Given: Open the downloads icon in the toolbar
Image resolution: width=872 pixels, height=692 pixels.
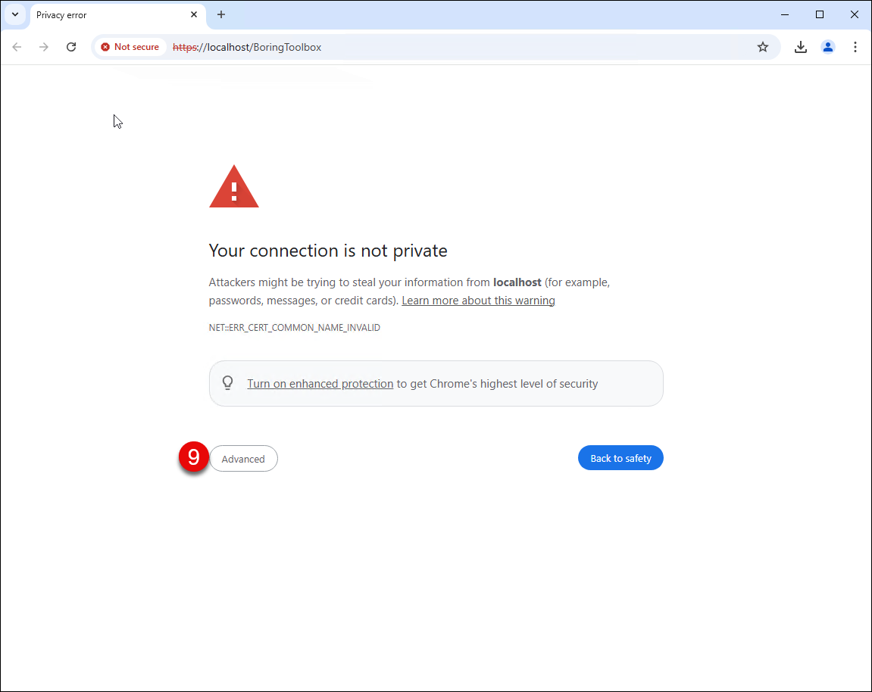Looking at the screenshot, I should click(800, 47).
